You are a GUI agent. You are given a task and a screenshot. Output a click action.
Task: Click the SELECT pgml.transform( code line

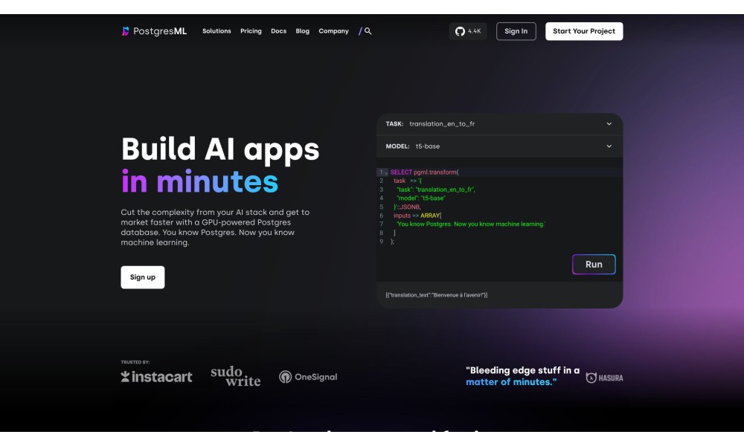[424, 172]
